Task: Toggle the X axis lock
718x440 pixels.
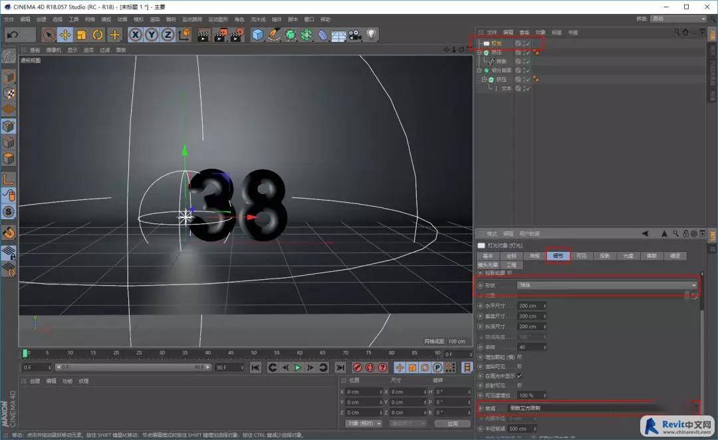Action: 135,35
